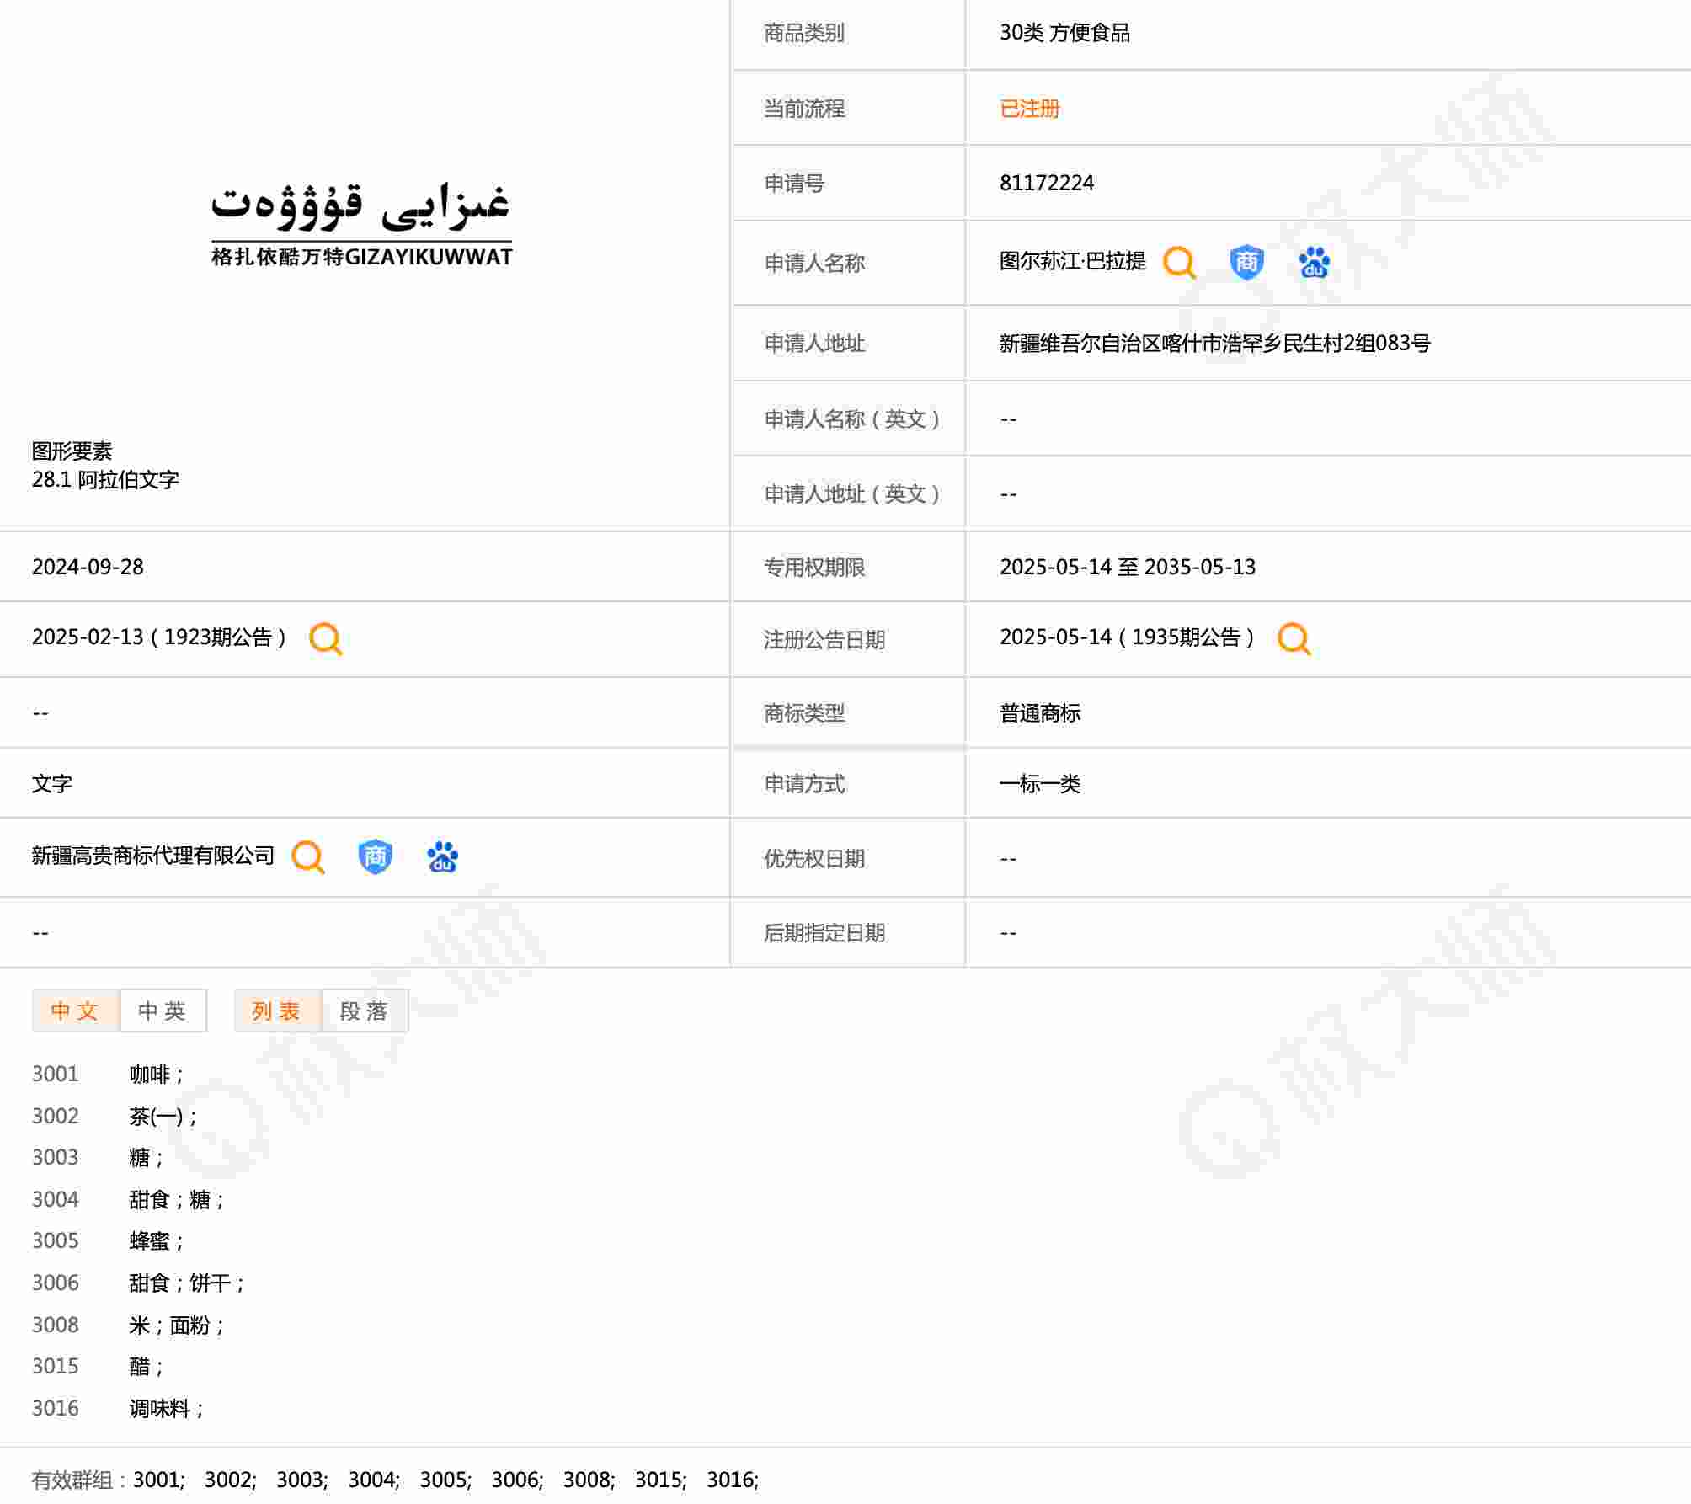
Task: Click Baidu paw icon beside applicant name
Action: (x=1314, y=263)
